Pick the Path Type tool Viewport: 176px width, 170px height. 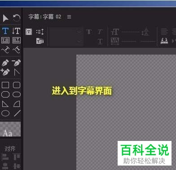pyautogui.click(x=5, y=50)
